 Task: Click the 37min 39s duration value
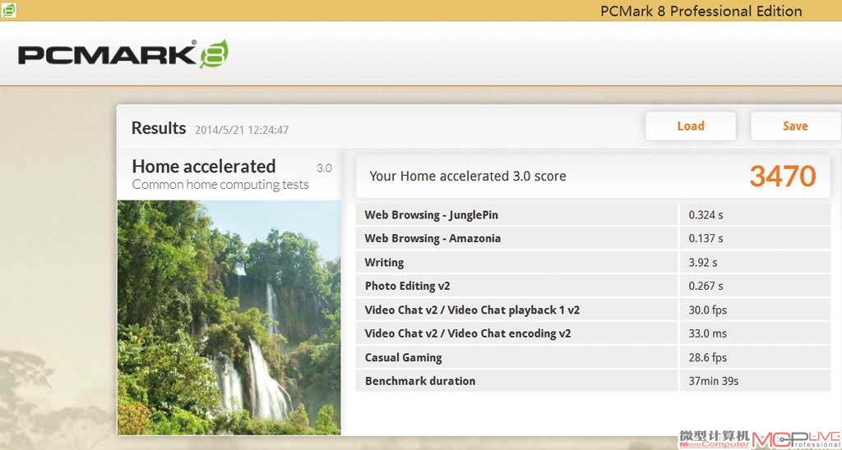(x=714, y=381)
